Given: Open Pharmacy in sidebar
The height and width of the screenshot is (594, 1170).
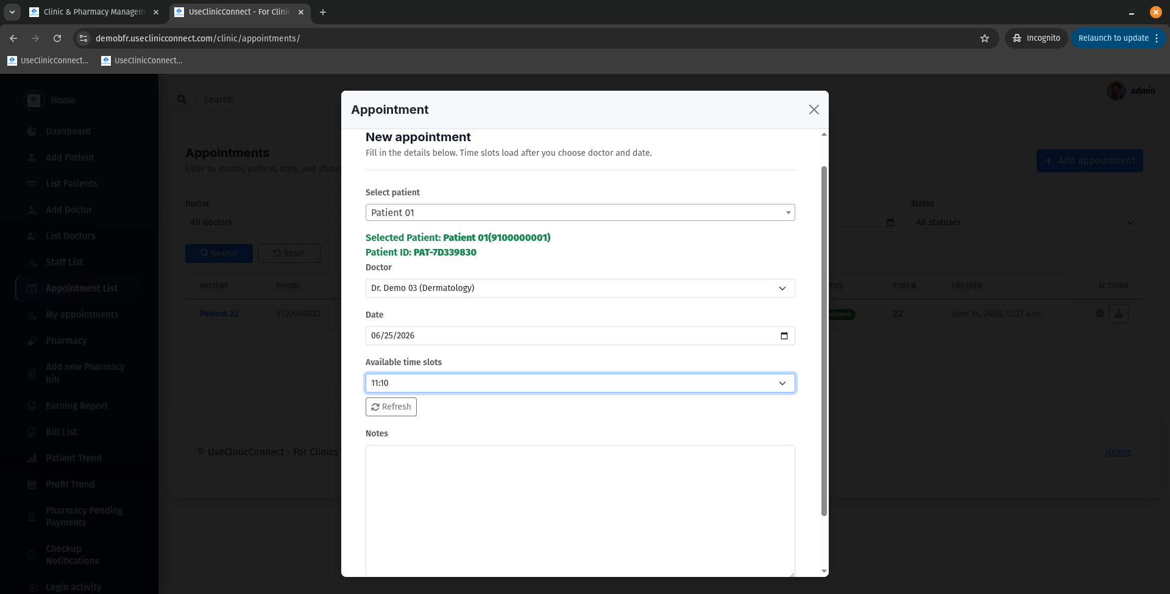Looking at the screenshot, I should (x=66, y=341).
